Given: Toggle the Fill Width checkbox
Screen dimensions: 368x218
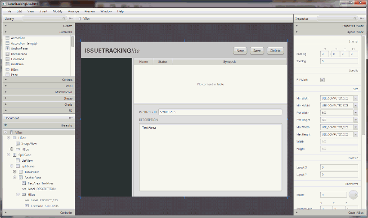Looking at the screenshot, I should [322, 80].
